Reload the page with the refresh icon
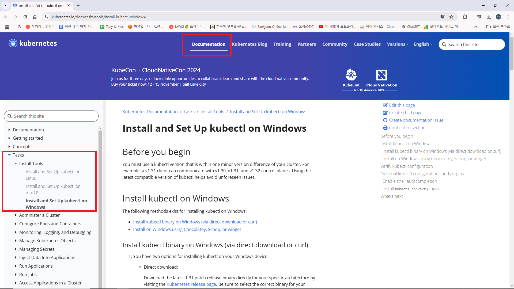514x289 pixels. click(x=25, y=17)
